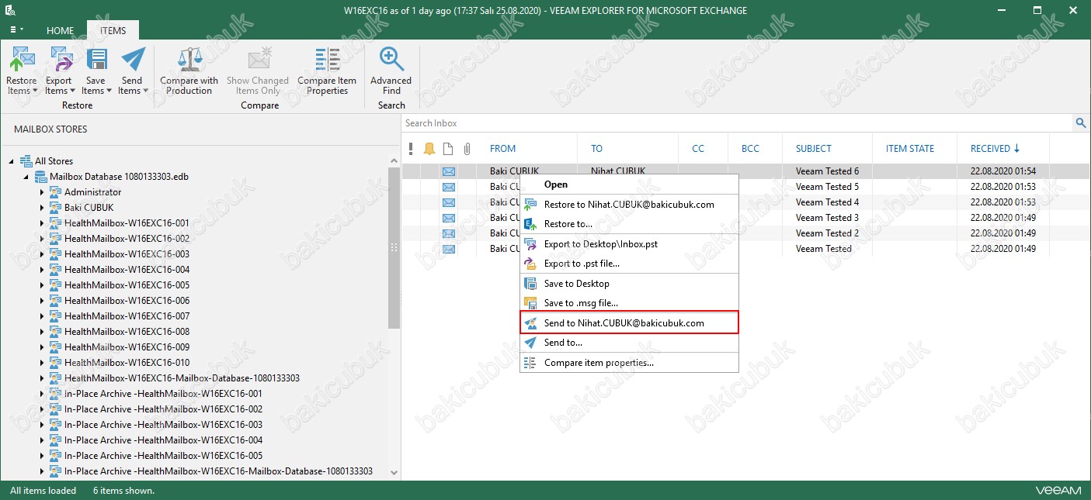The image size is (1091, 500).
Task: Expand the Baki CUBUK mailbox node
Action: click(x=42, y=208)
